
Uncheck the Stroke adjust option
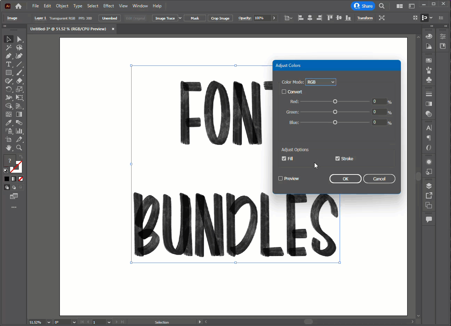coord(338,158)
